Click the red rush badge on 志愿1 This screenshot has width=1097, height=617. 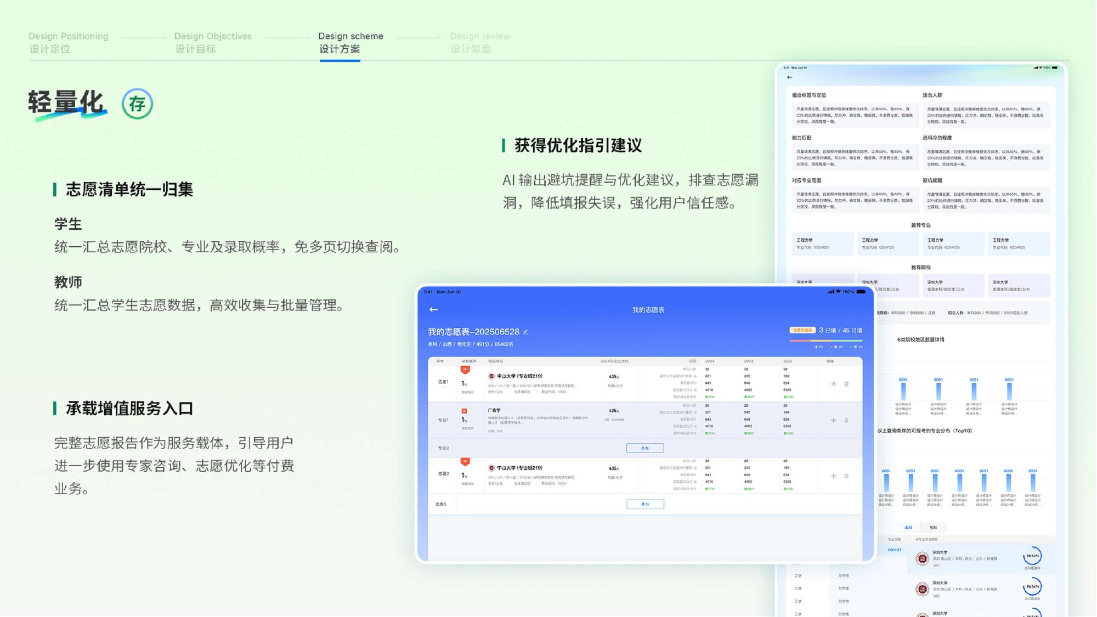tap(465, 370)
